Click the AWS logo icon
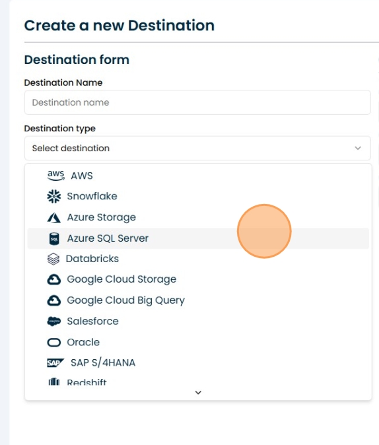This screenshot has height=445, width=379. click(x=55, y=176)
